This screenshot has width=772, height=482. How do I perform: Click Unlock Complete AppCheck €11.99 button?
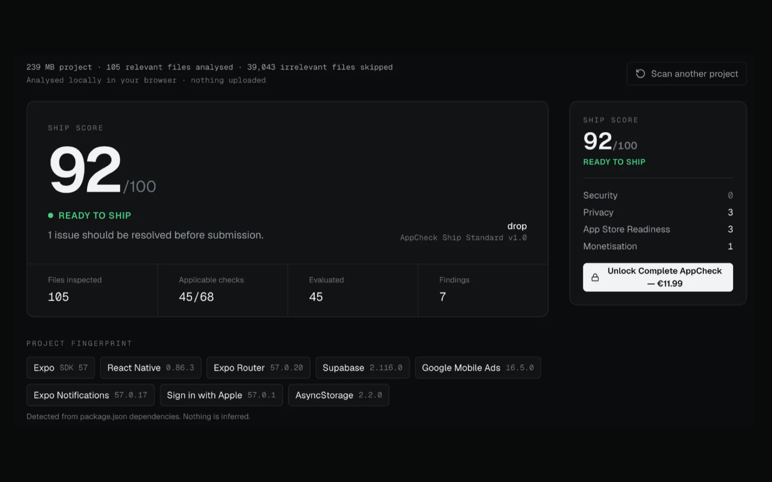pos(658,277)
